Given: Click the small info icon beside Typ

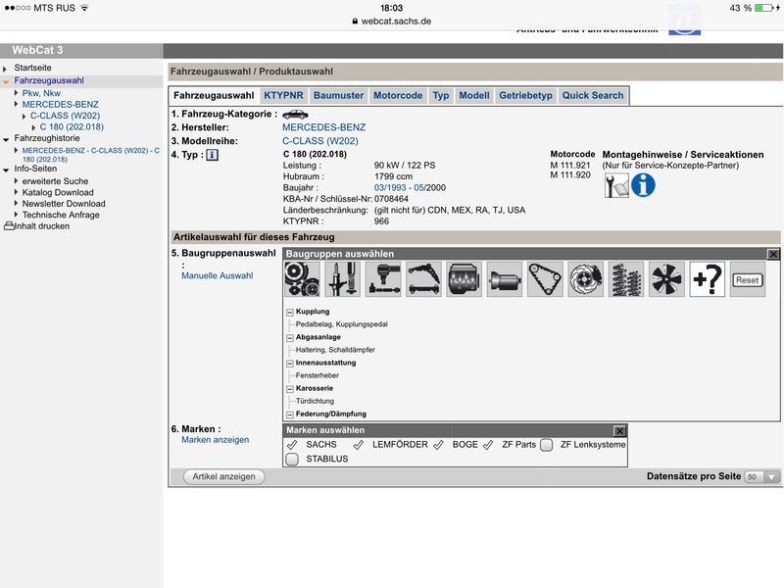Looking at the screenshot, I should click(x=212, y=155).
